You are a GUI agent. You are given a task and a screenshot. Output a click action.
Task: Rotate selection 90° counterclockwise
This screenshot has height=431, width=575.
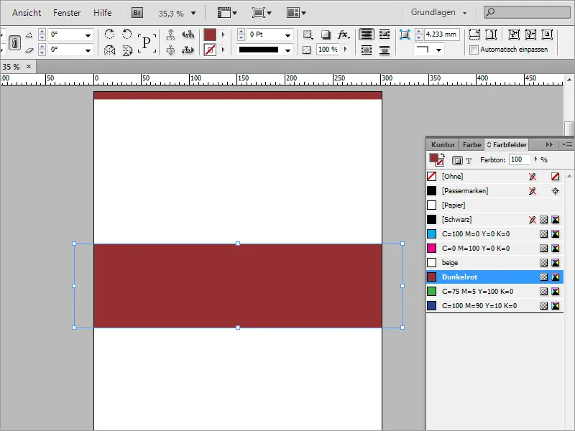127,34
